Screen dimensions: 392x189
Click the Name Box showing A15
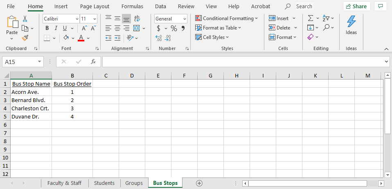(x=20, y=61)
